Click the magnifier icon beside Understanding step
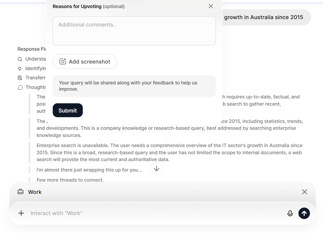 20,59
